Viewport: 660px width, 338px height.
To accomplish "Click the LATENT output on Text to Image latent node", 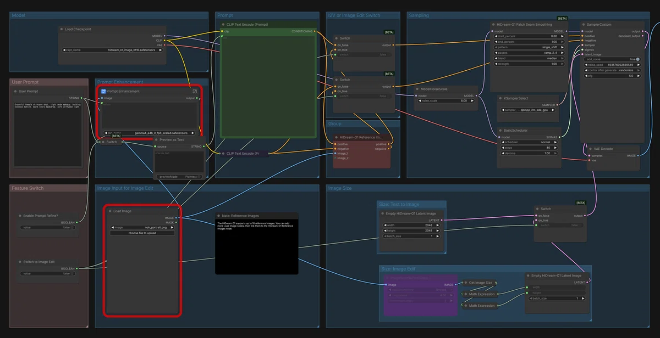I will coord(442,220).
